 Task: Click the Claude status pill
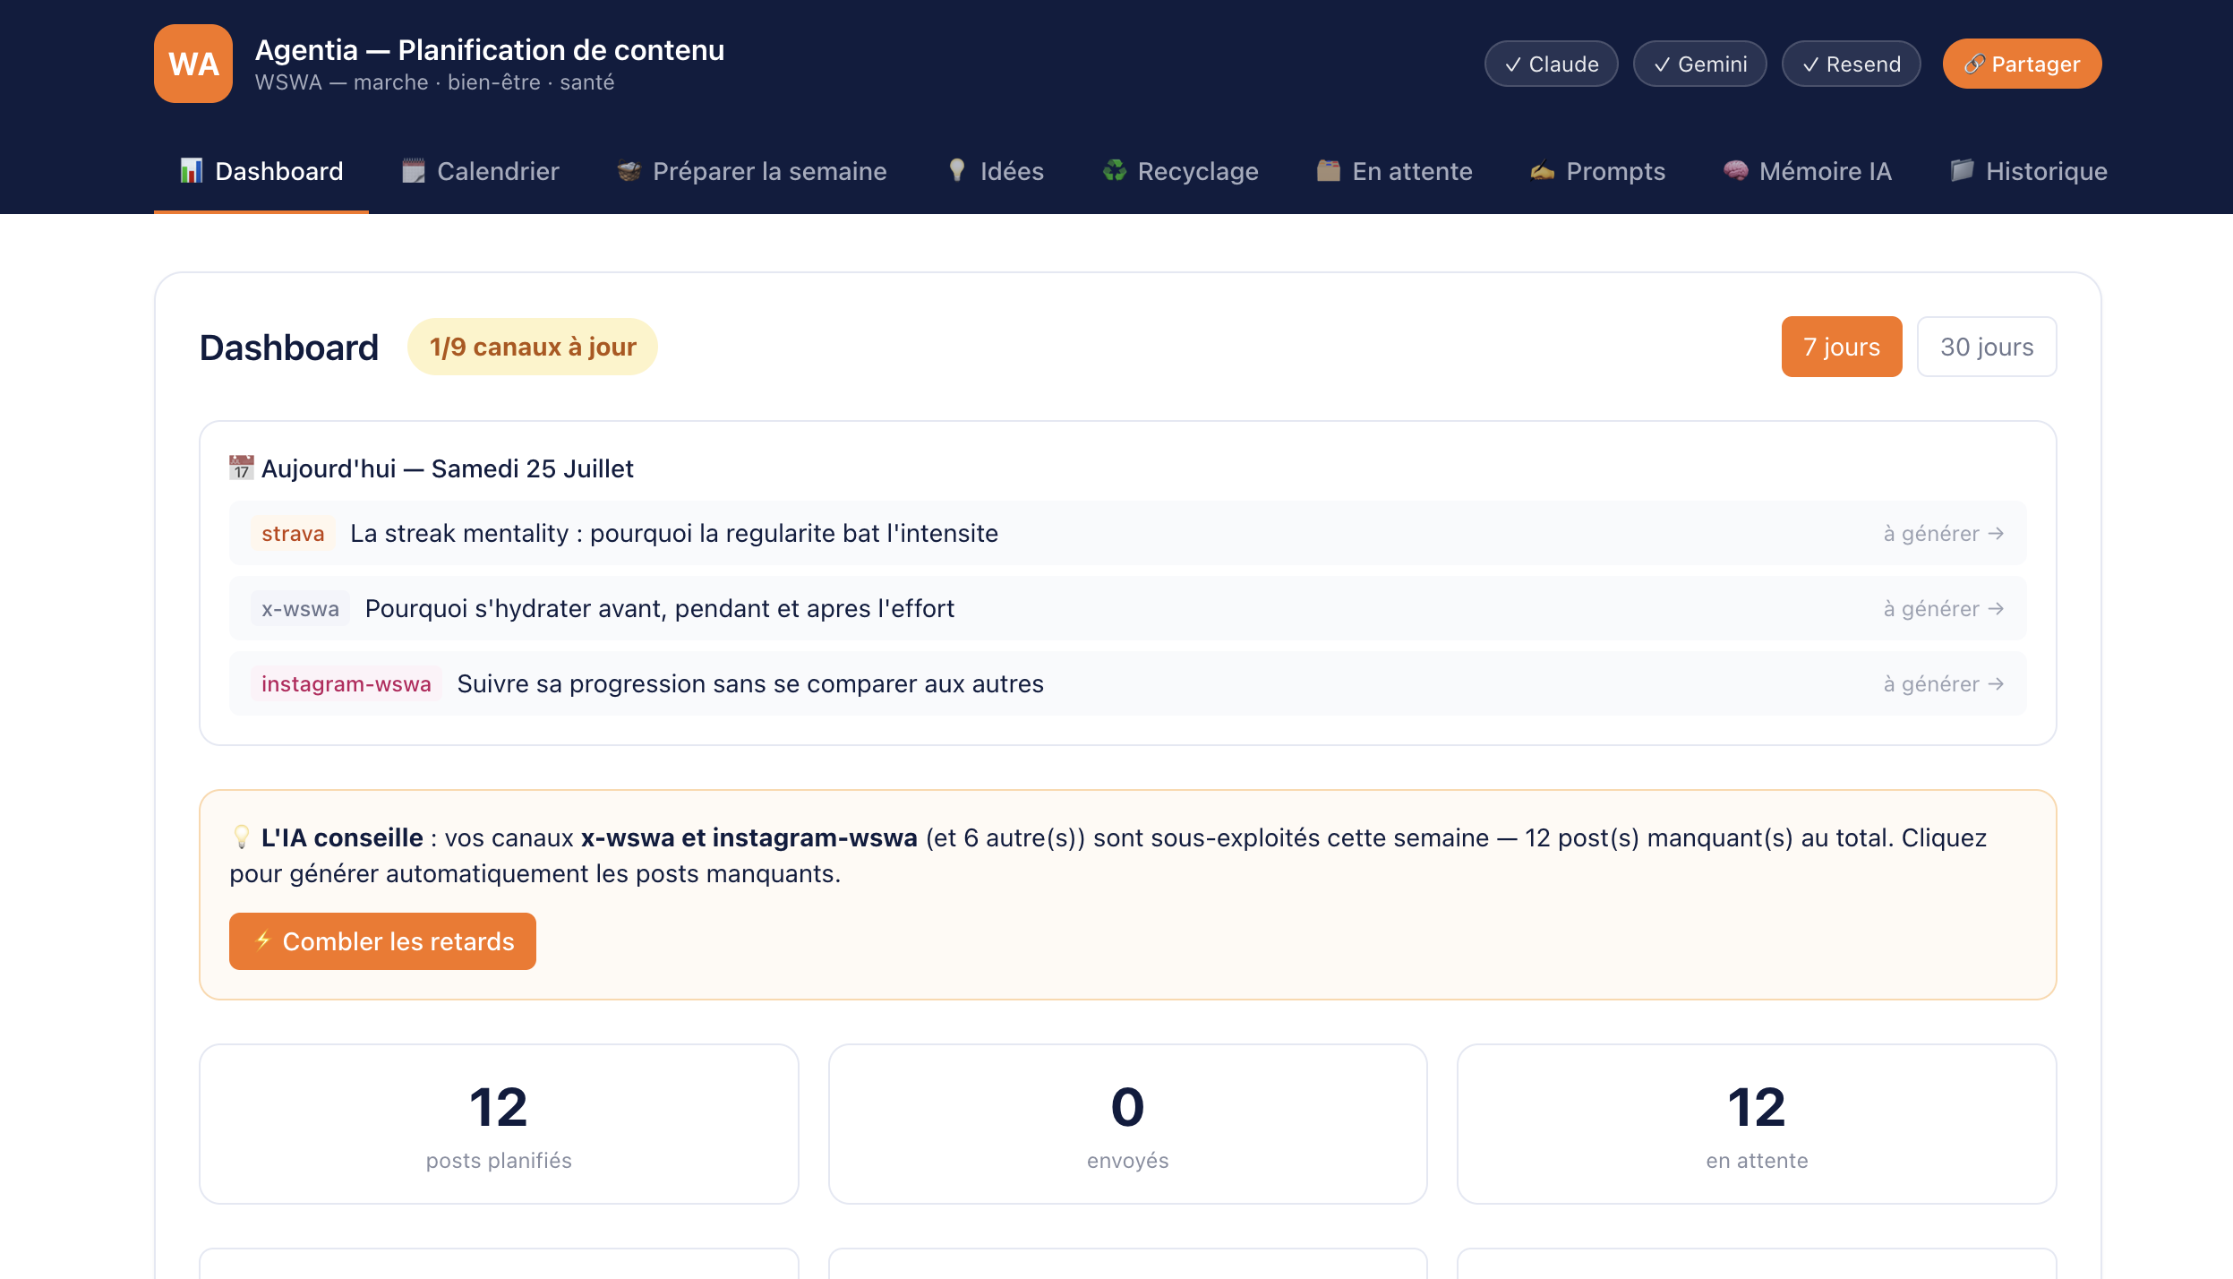(x=1551, y=64)
